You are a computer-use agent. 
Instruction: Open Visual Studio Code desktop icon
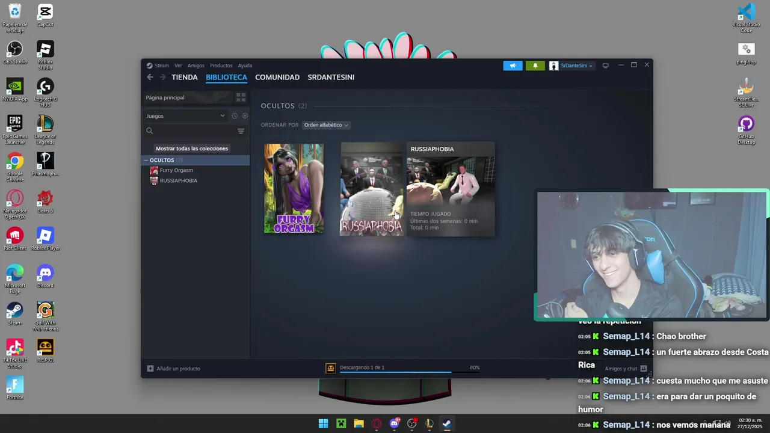click(746, 18)
